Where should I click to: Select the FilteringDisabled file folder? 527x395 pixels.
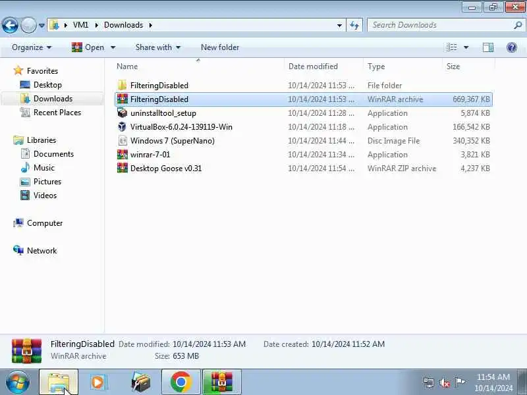pyautogui.click(x=159, y=86)
